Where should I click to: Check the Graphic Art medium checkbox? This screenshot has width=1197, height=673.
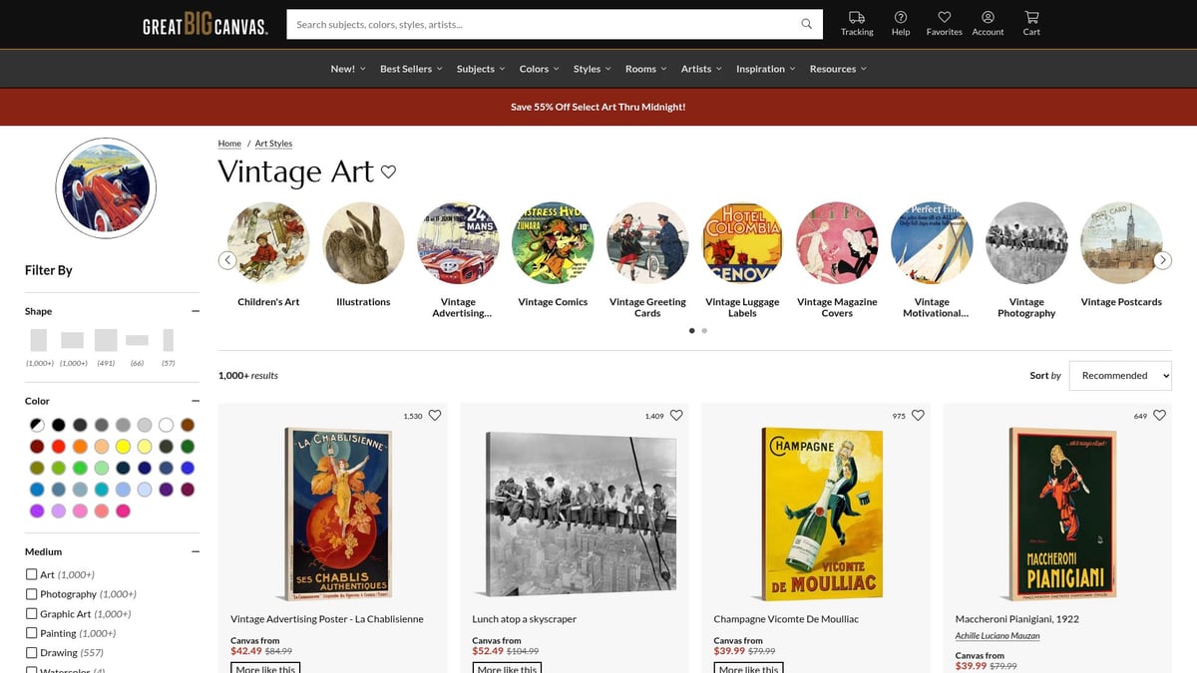point(32,614)
